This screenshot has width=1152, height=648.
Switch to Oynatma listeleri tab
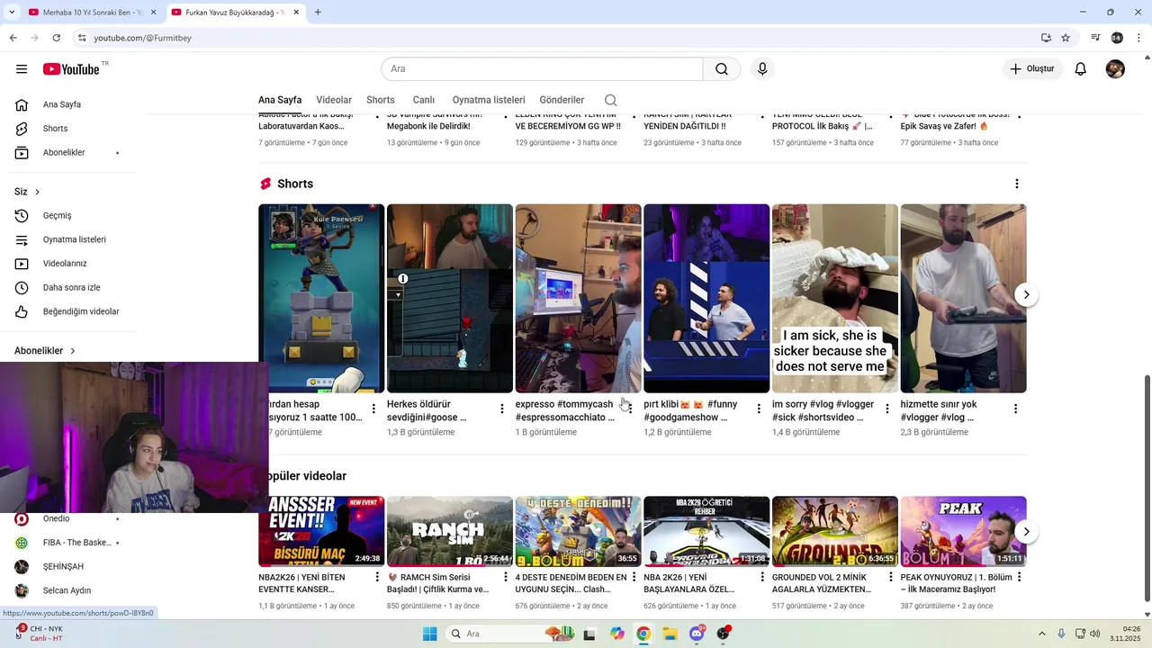[489, 100]
